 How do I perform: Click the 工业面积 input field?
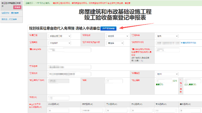click(117, 110)
